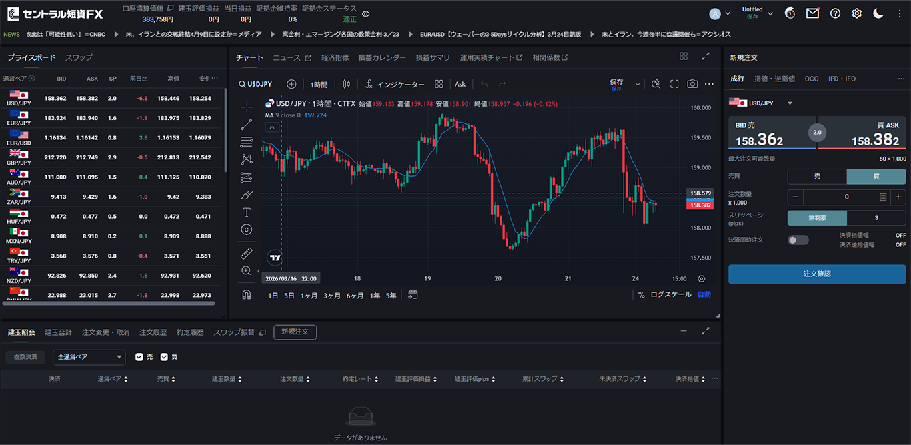Switch to the 経済指標 tab
This screenshot has width=911, height=445.
point(335,58)
